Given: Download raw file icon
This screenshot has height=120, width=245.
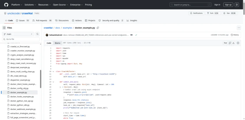Looking at the screenshot, I should click(x=233, y=43).
